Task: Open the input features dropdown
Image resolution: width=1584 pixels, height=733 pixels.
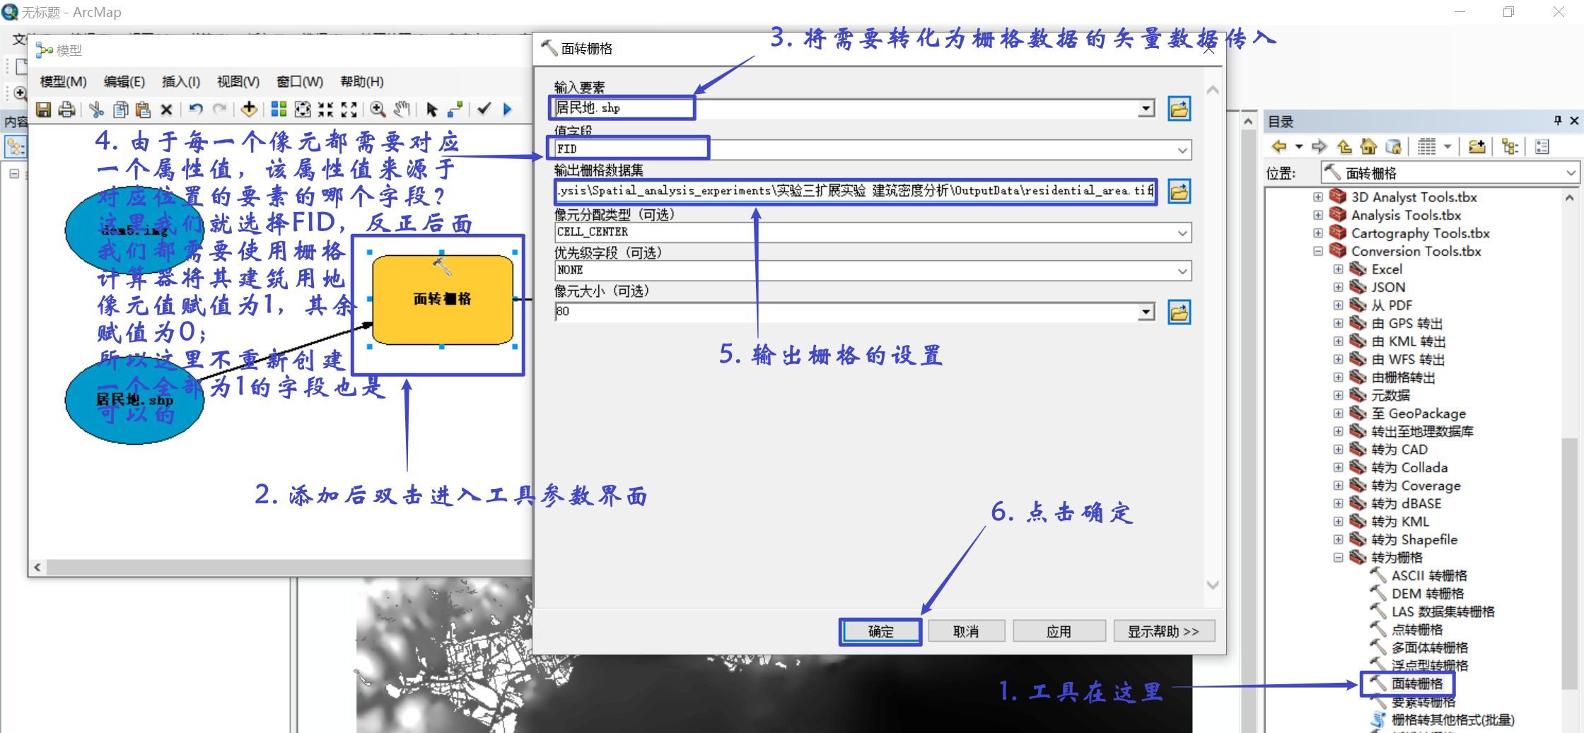Action: click(1146, 108)
